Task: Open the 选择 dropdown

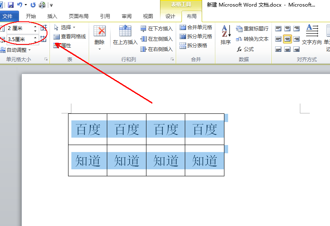Action: click(x=64, y=27)
